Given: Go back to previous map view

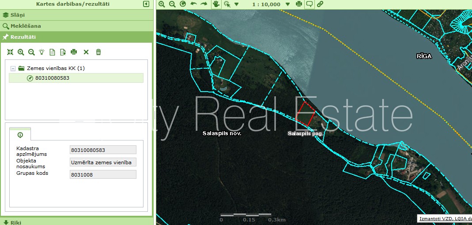Looking at the screenshot, I should tap(193, 4).
